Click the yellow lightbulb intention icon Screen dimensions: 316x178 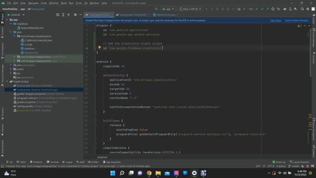[x=99, y=47]
